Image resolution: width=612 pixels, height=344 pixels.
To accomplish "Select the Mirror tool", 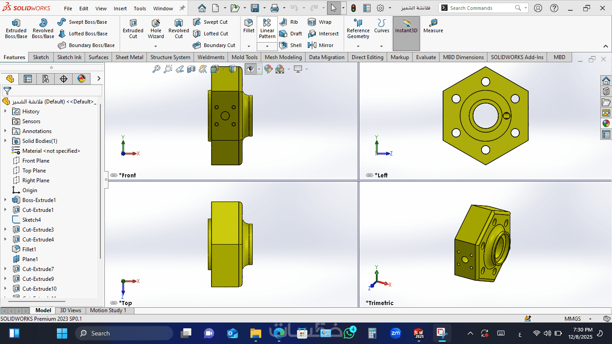I will (x=320, y=45).
